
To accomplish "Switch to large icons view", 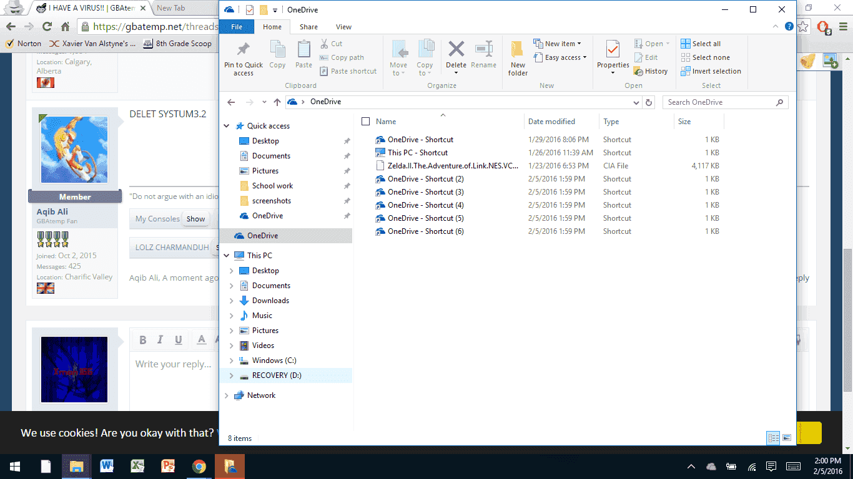I will [787, 438].
